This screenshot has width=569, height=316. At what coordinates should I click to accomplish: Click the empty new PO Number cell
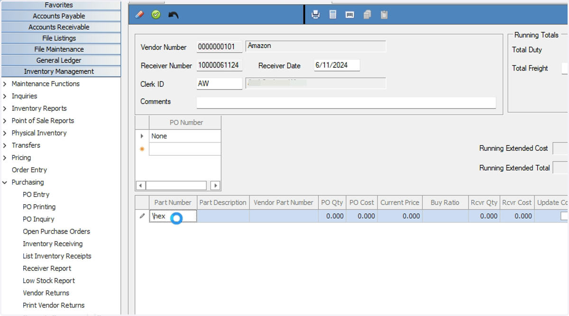click(x=185, y=149)
